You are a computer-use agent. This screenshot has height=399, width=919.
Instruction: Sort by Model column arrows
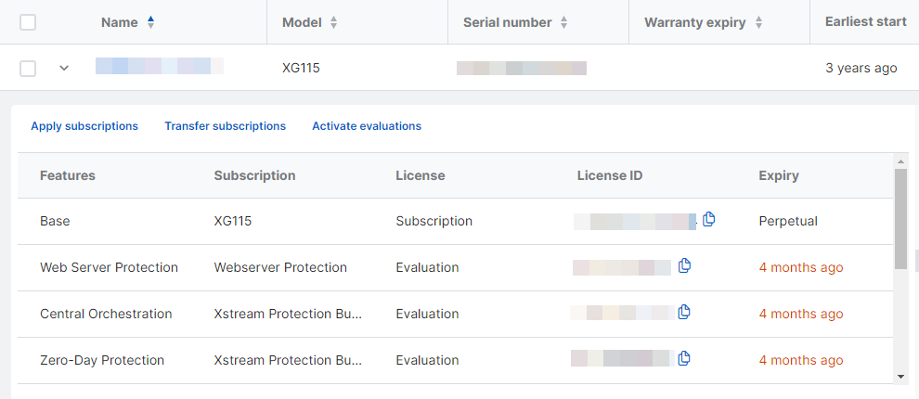point(334,22)
